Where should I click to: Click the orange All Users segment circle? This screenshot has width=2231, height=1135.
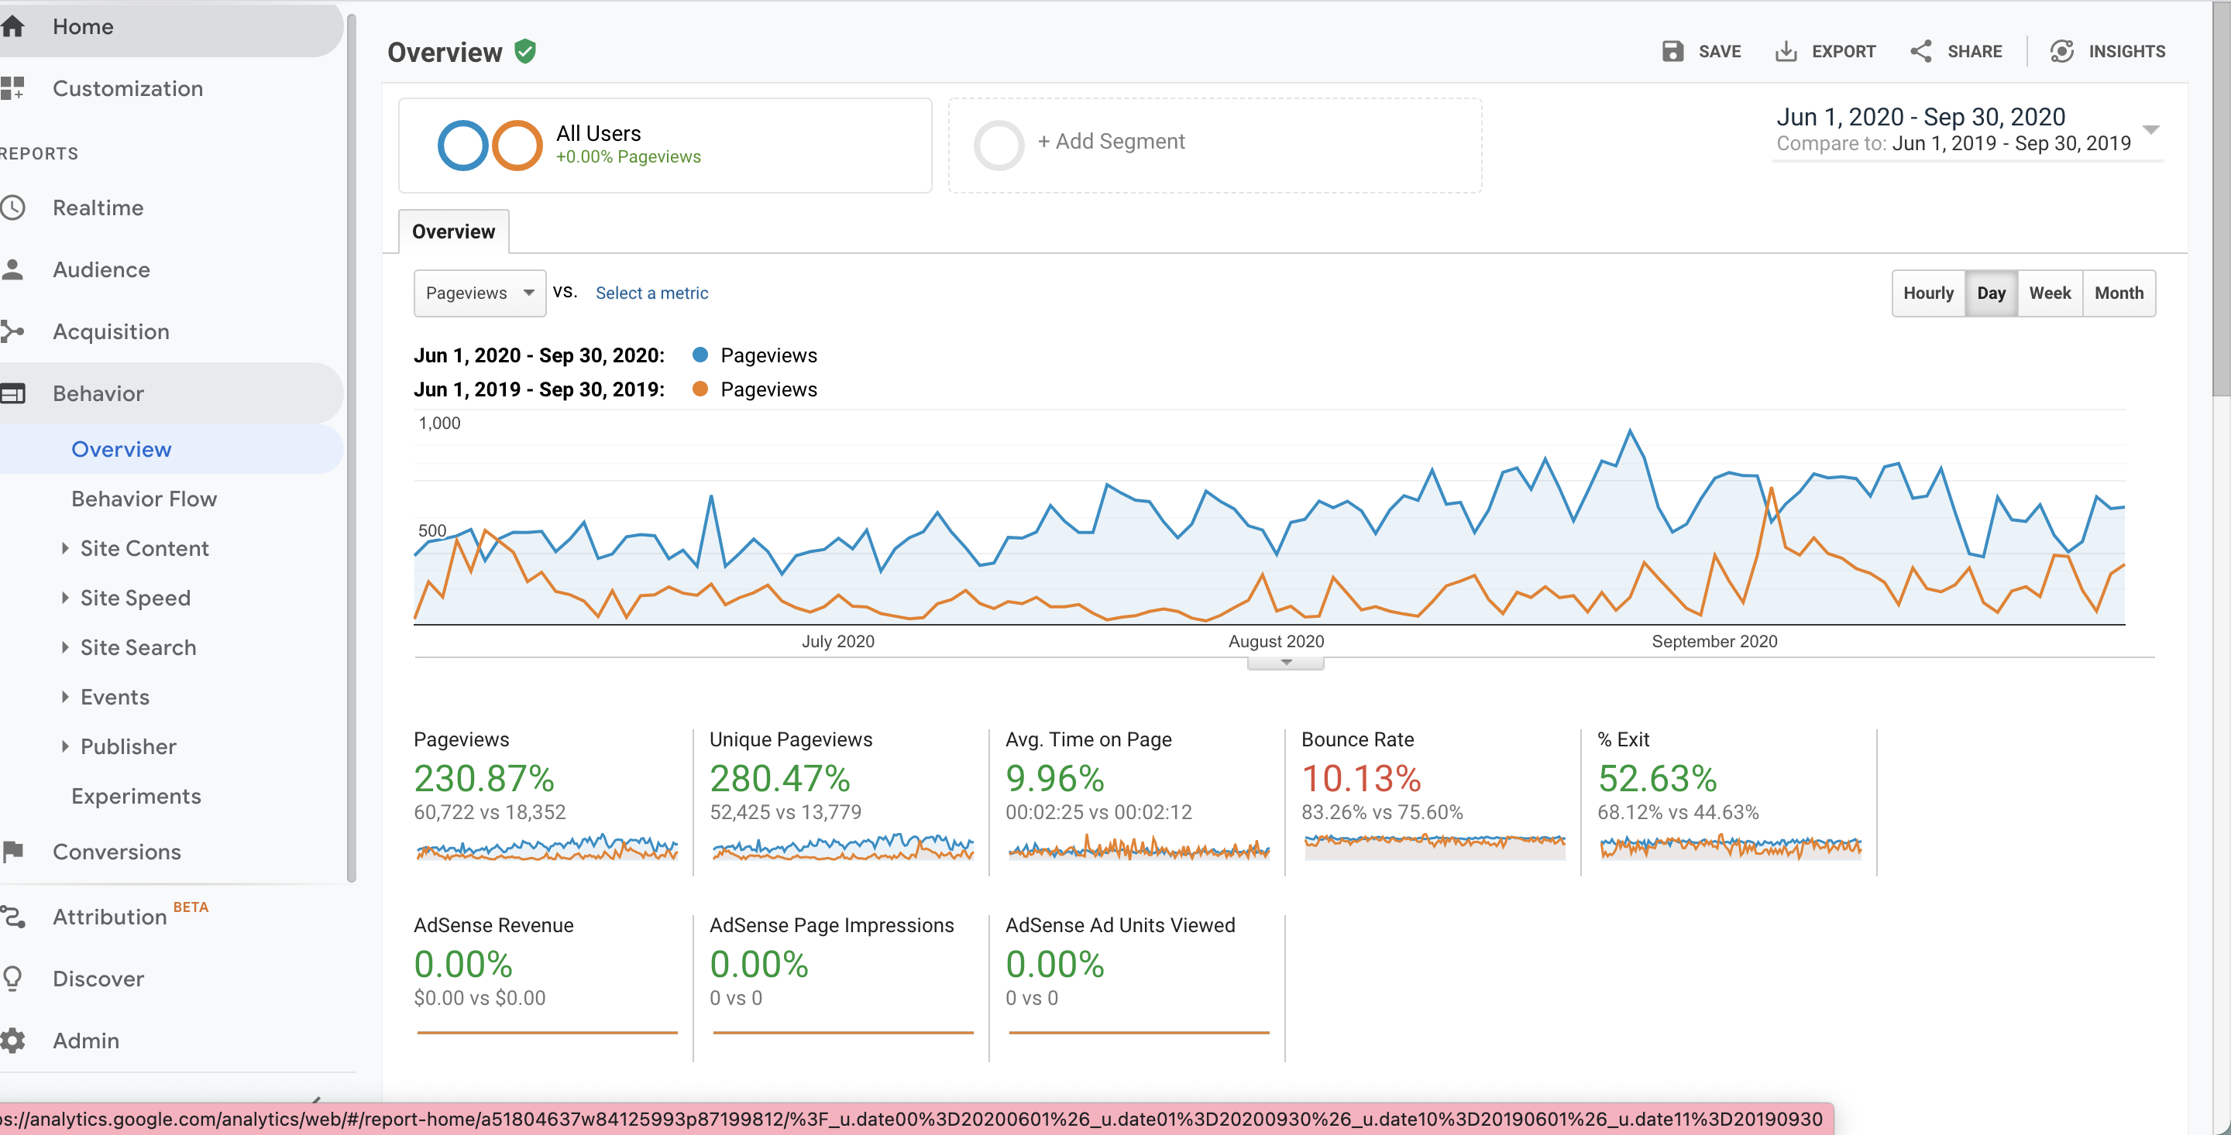click(x=517, y=145)
